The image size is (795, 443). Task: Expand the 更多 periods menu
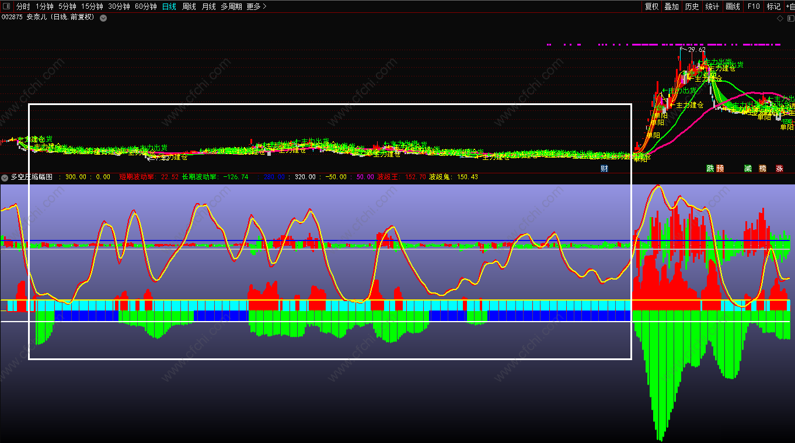(256, 6)
